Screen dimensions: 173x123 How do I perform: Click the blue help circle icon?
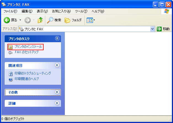[10, 79]
